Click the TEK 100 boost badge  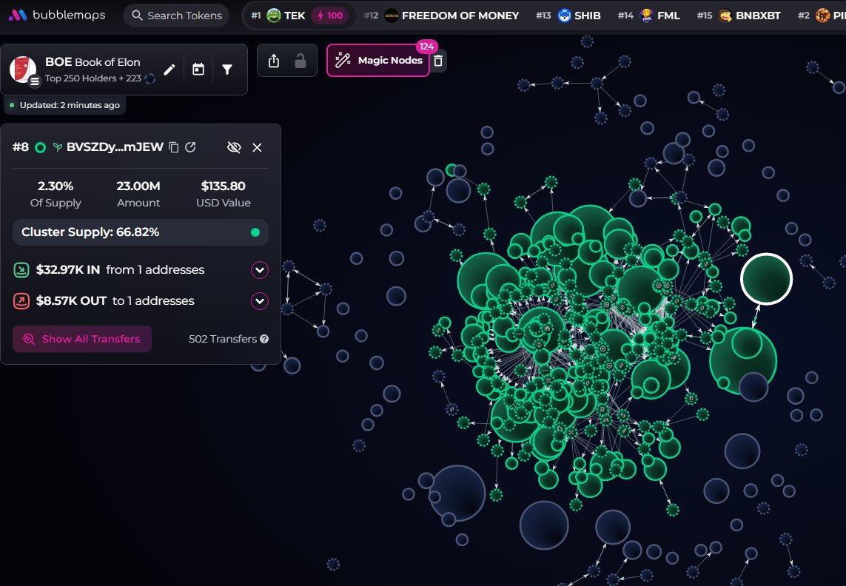click(x=330, y=16)
